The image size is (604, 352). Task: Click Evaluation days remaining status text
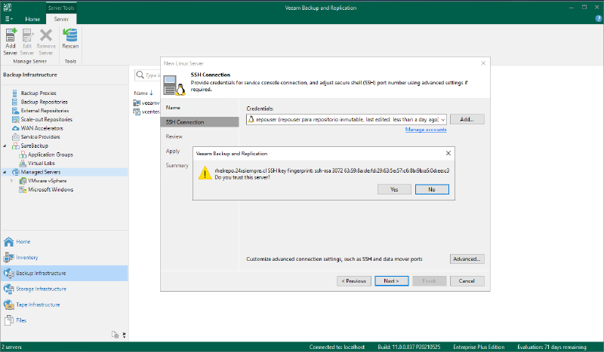tap(552, 347)
